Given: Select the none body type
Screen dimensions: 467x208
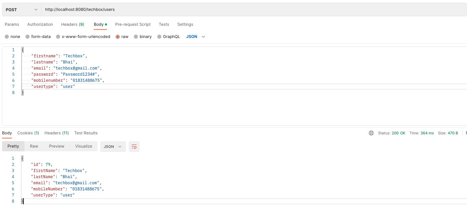Looking at the screenshot, I should pyautogui.click(x=13, y=37).
